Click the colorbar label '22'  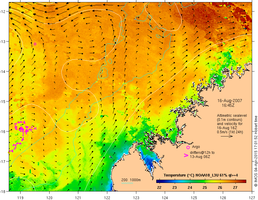point(159,187)
